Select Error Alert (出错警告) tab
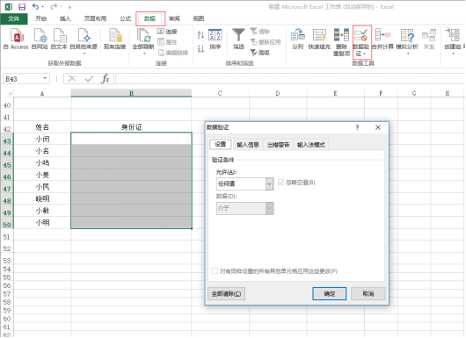The height and width of the screenshot is (338, 466). pyautogui.click(x=278, y=145)
